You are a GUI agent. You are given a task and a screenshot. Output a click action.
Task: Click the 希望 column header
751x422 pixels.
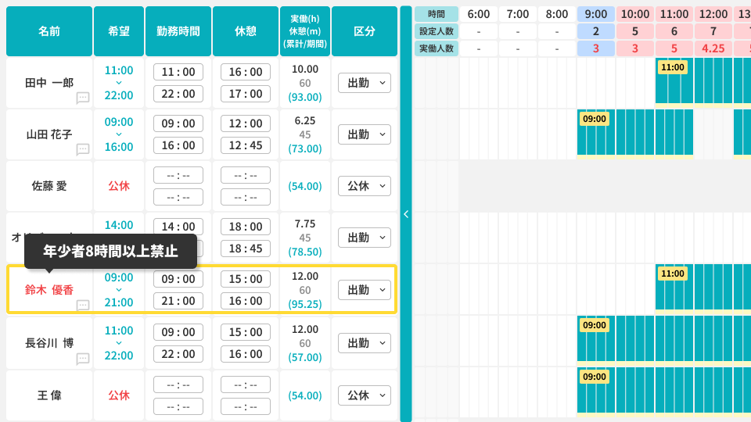pyautogui.click(x=119, y=31)
